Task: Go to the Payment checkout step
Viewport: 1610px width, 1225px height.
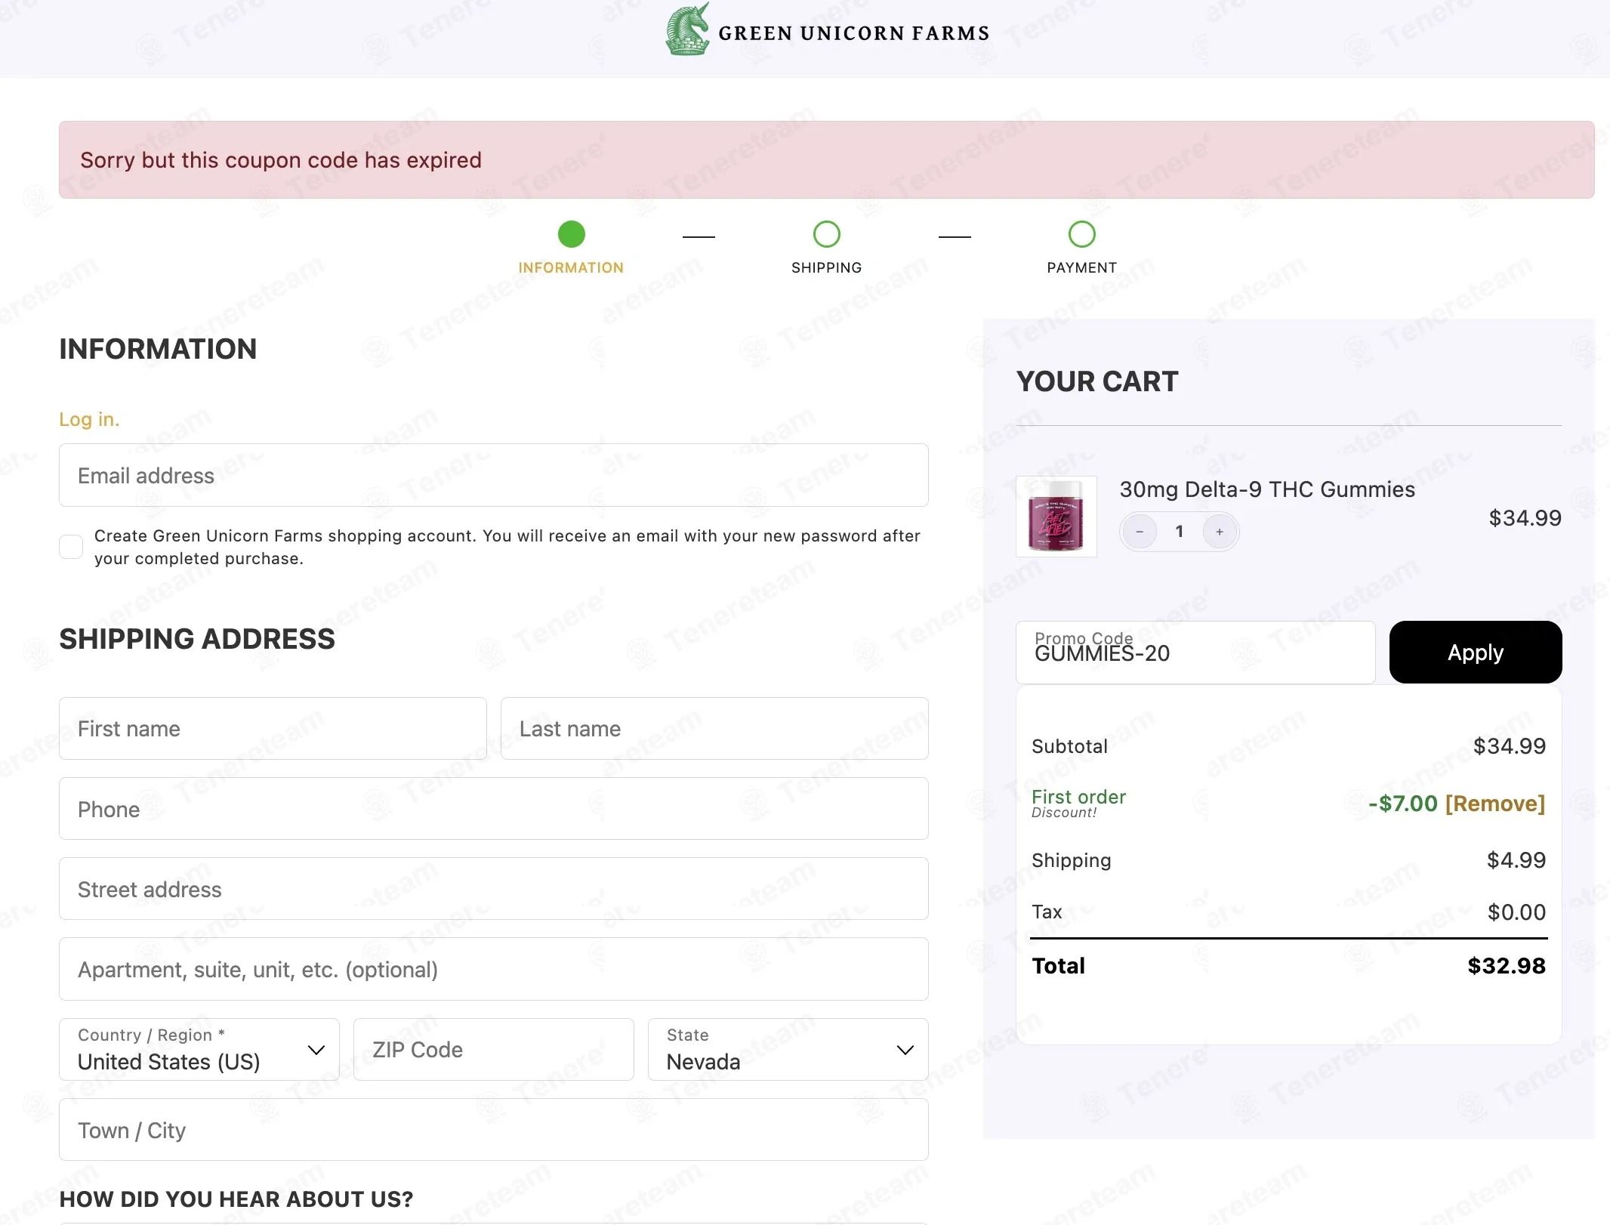Action: point(1081,247)
